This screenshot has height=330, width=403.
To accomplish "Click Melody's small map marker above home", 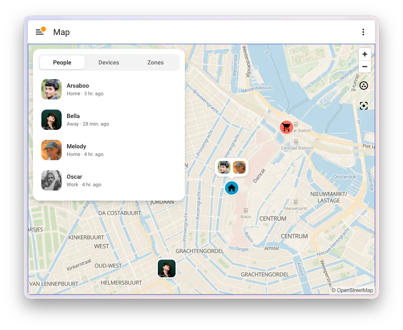I will pos(239,167).
